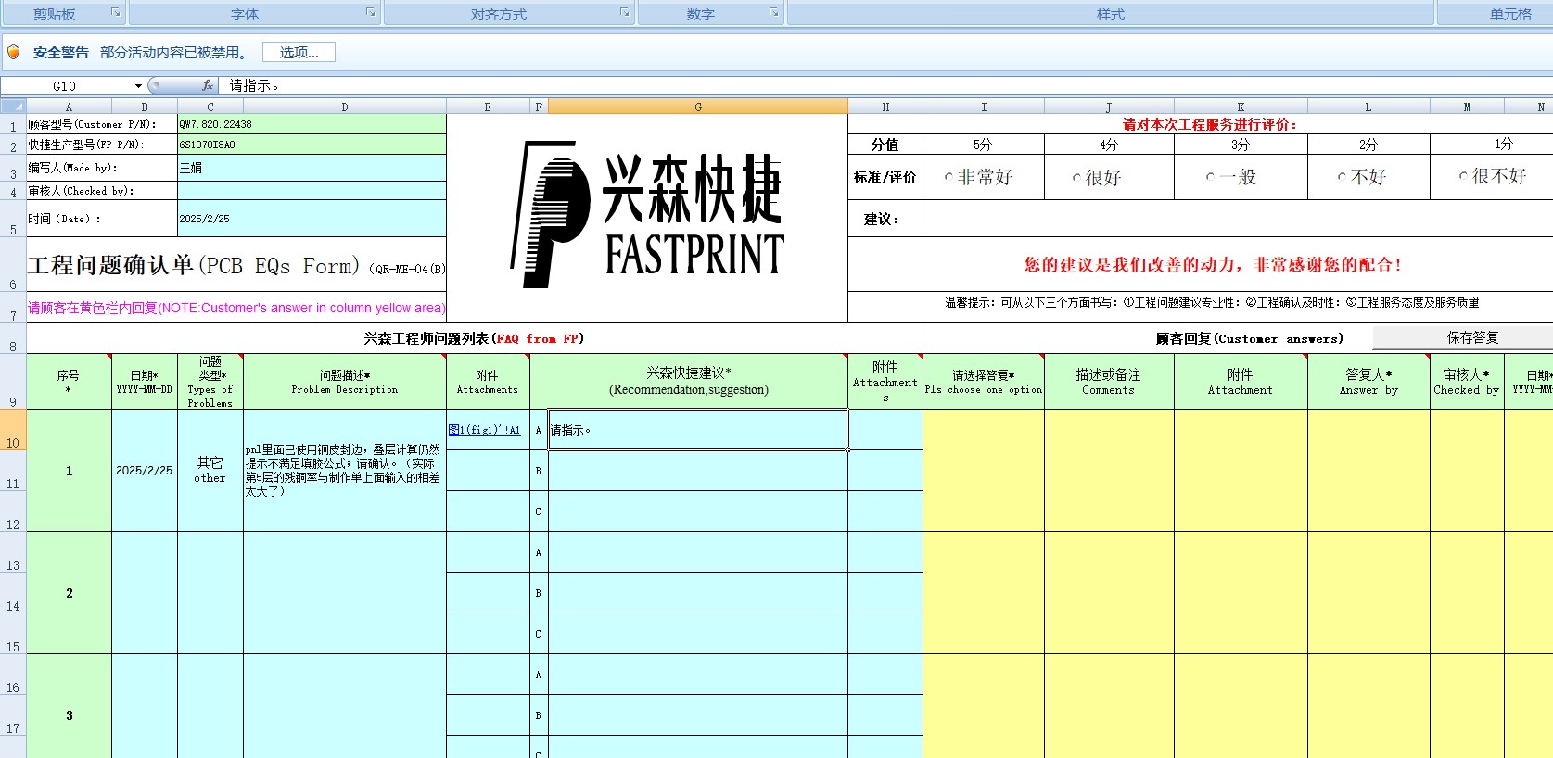The height and width of the screenshot is (758, 1553).
Task: Click the 请选择答复 column heading cell
Action: 984,381
